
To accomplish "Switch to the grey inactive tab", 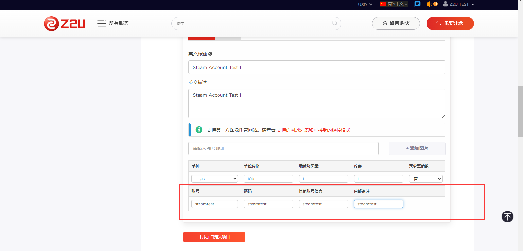I will click(x=228, y=39).
